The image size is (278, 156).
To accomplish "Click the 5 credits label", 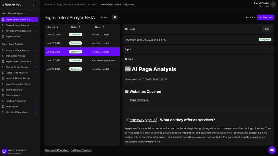I will (250, 17).
